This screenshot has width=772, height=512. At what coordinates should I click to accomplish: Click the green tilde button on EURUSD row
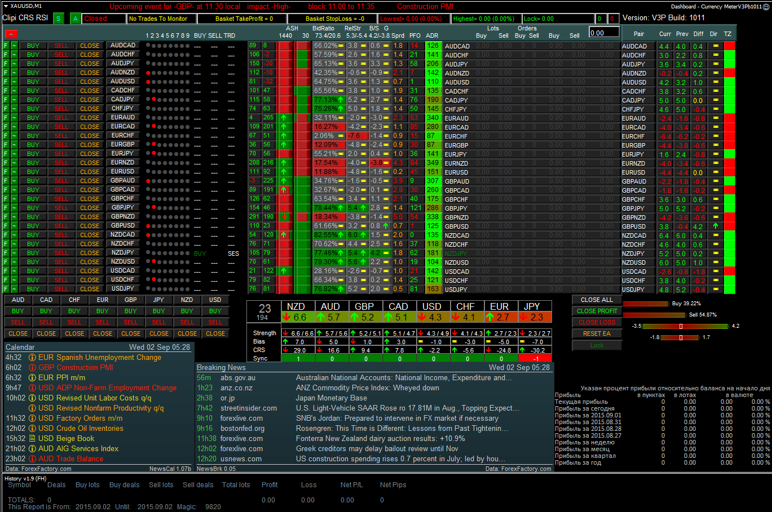coord(14,172)
